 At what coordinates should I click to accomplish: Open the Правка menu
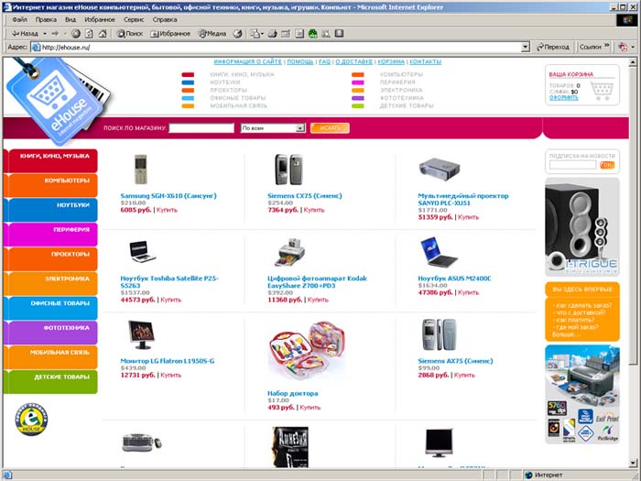46,19
